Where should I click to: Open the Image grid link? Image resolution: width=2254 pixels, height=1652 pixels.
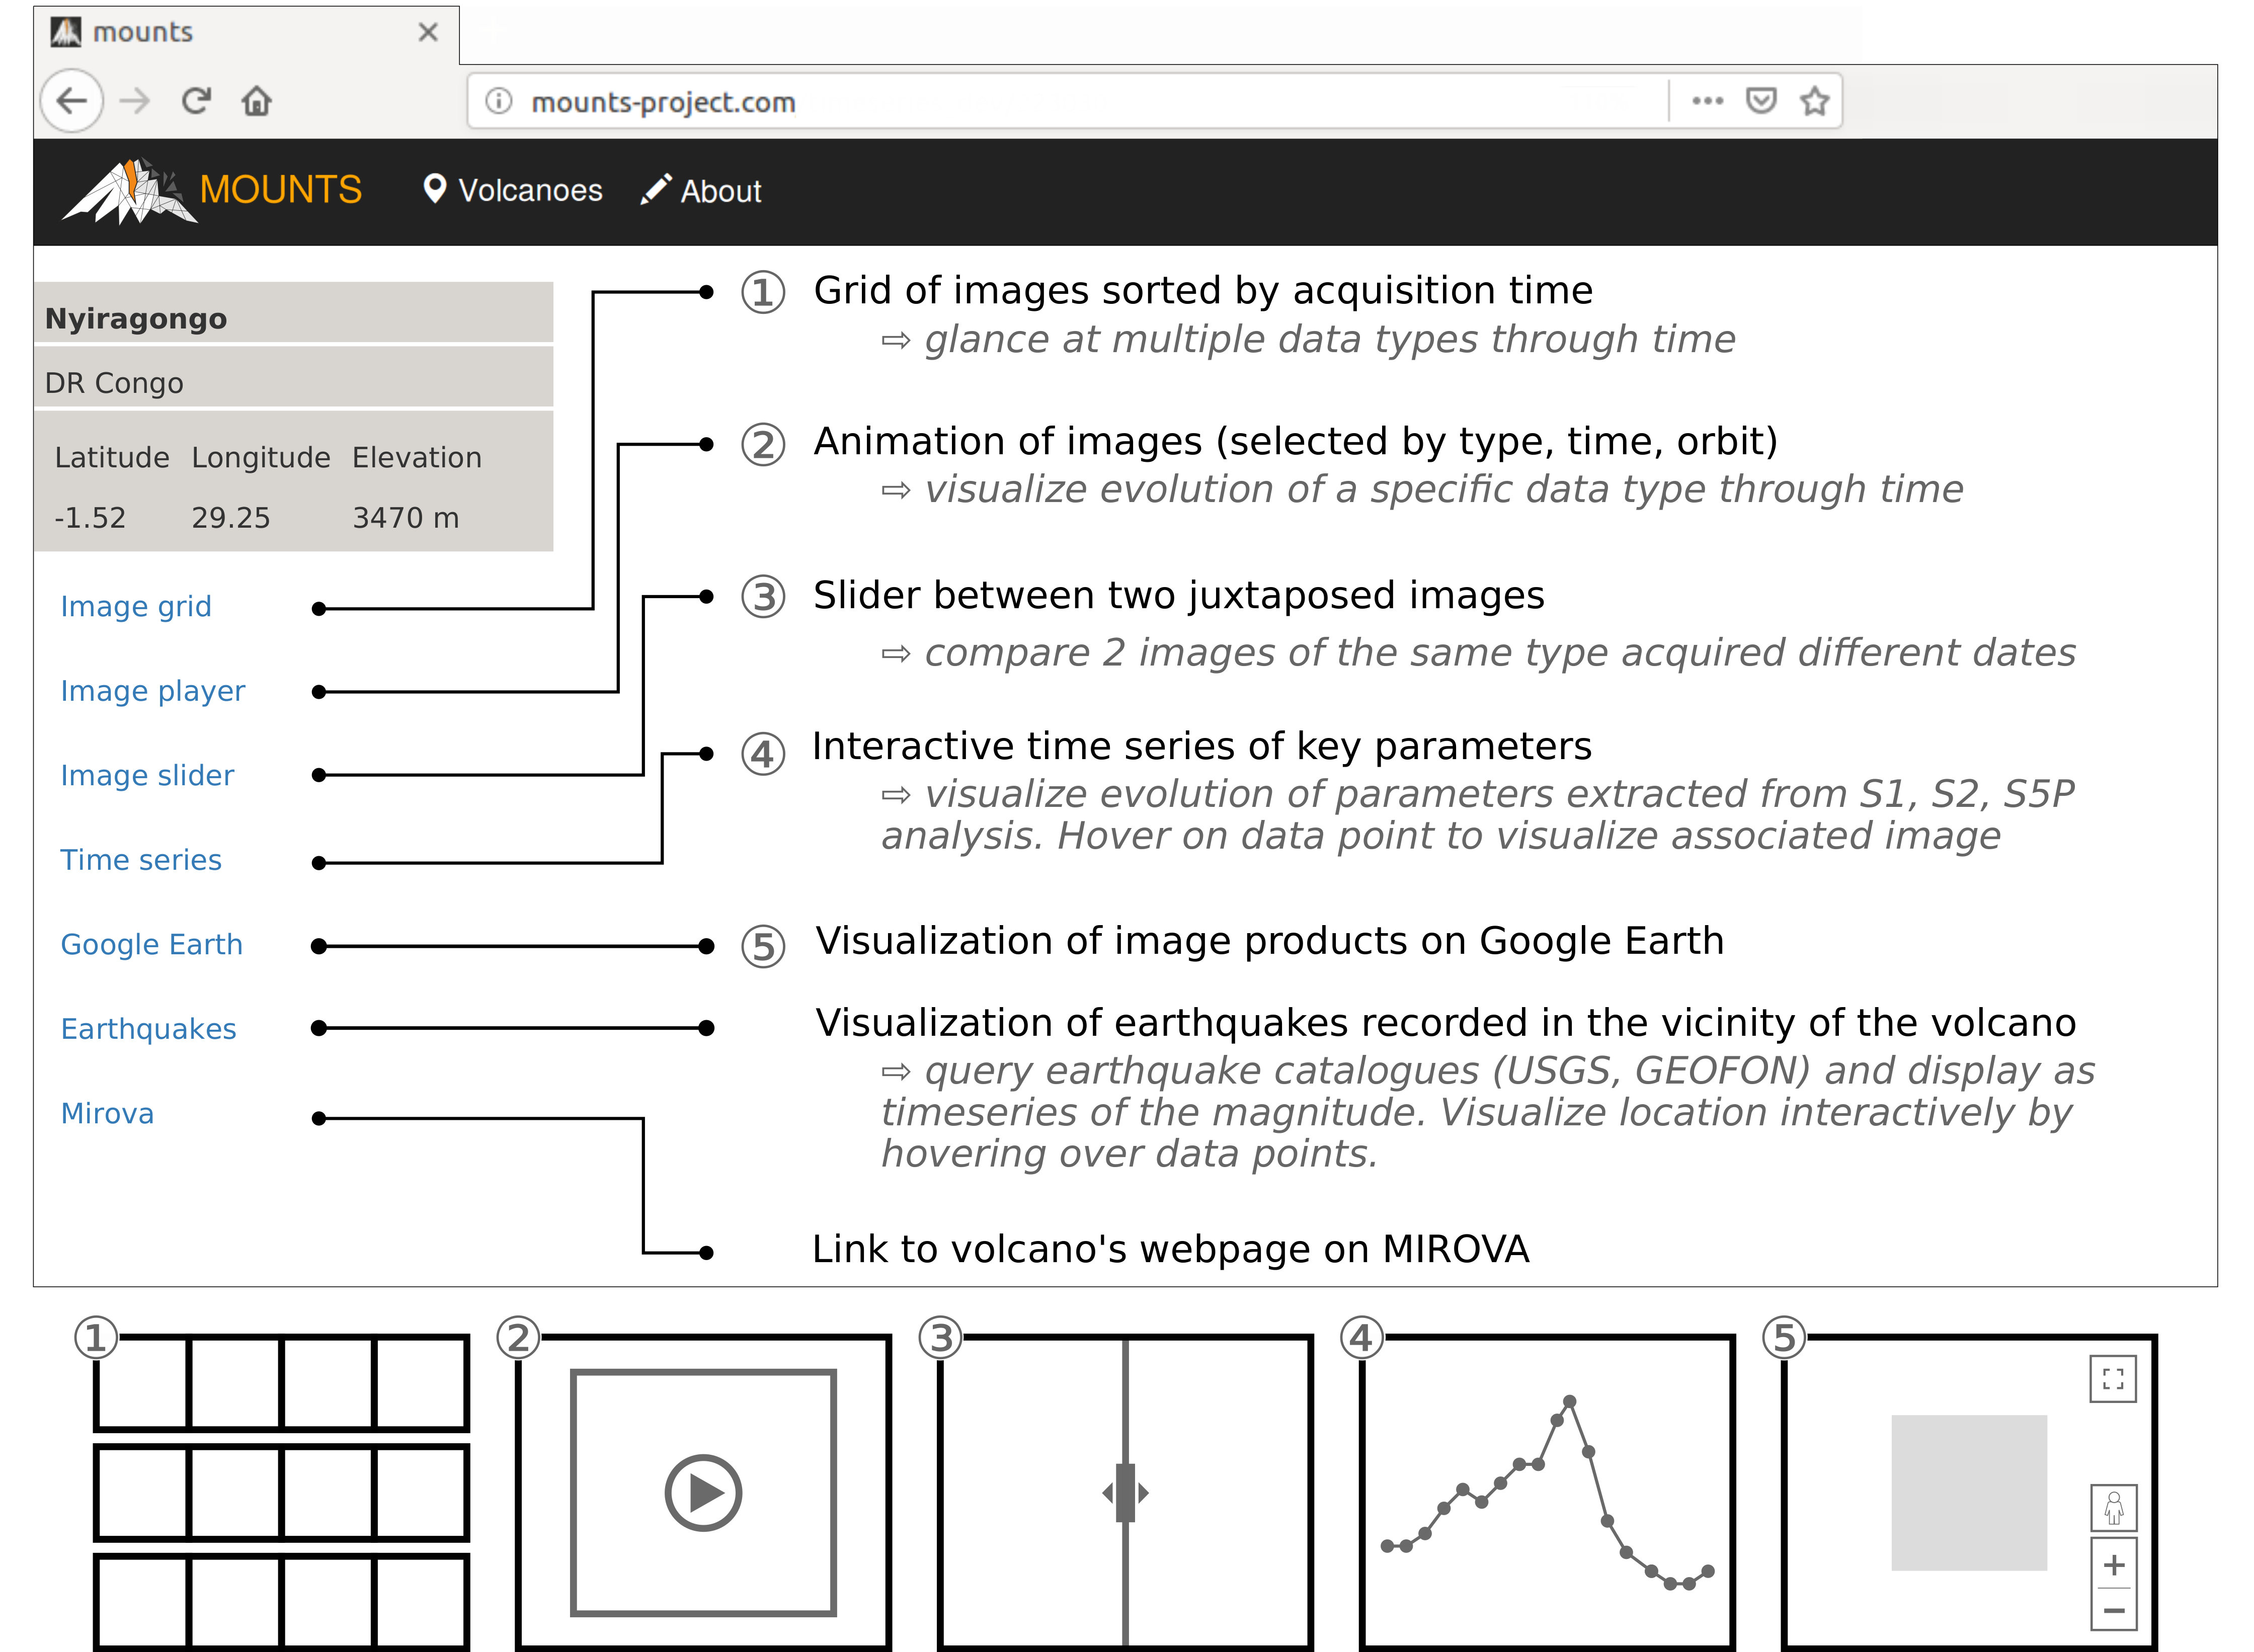(x=136, y=607)
